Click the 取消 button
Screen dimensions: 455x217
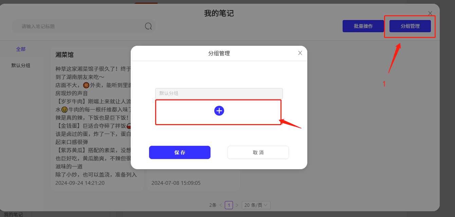[x=258, y=152]
